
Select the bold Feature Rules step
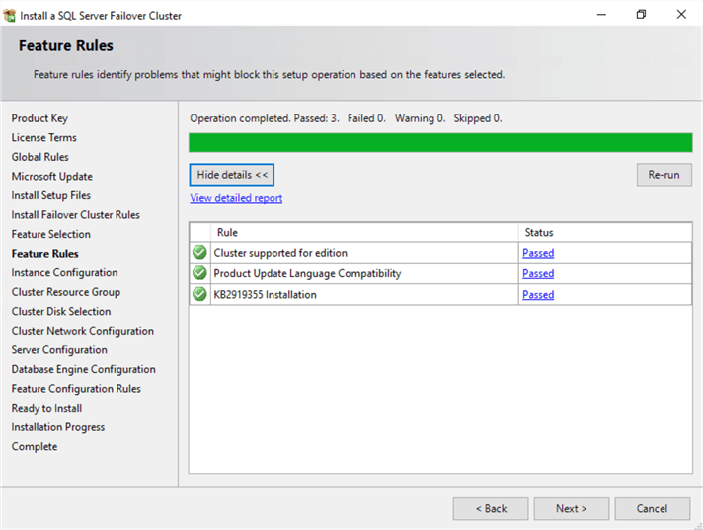click(44, 253)
